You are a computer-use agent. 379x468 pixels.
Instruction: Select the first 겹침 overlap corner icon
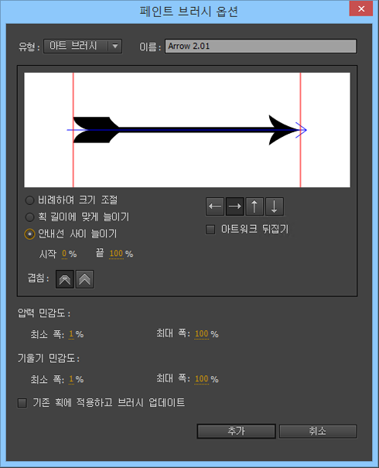(65, 279)
